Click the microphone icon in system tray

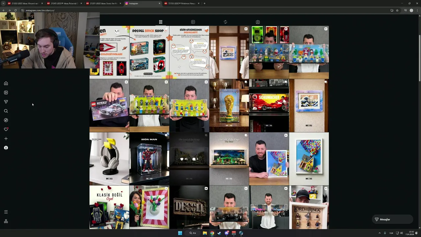click(x=385, y=233)
